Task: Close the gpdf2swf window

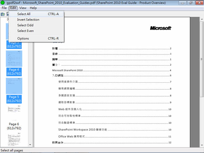Action: pos(199,3)
